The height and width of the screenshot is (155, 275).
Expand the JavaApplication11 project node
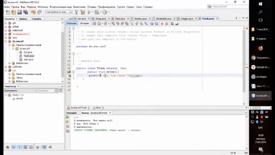tap(6, 34)
